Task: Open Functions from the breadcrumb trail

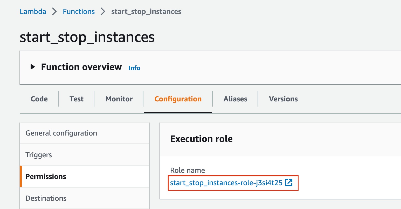Action: [79, 11]
